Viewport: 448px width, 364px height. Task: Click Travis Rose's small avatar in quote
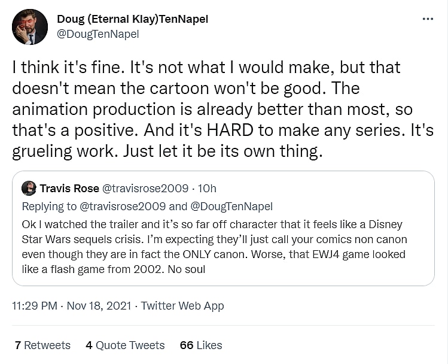click(x=29, y=189)
